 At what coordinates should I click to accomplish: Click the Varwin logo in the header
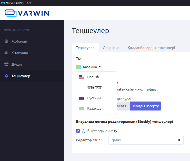(x=27, y=13)
